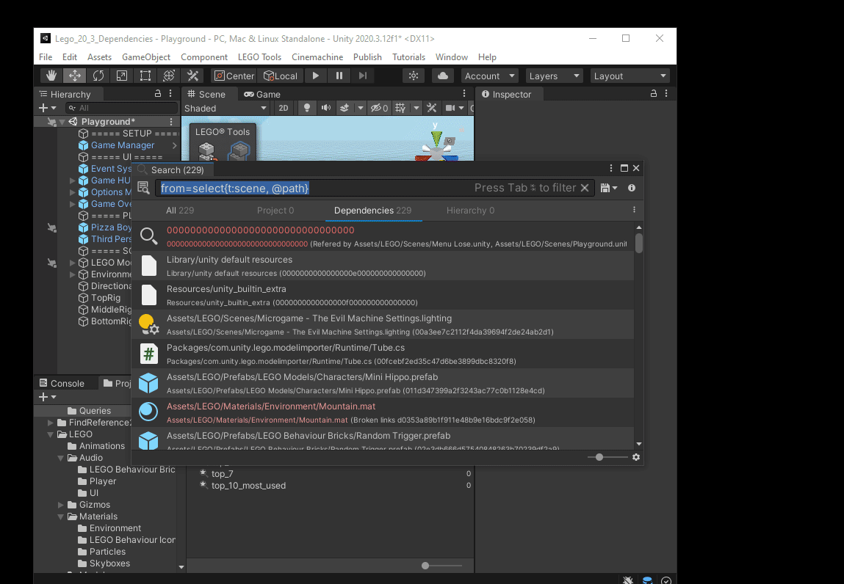Open the Layers dropdown
Image resolution: width=844 pixels, height=584 pixels.
[555, 76]
